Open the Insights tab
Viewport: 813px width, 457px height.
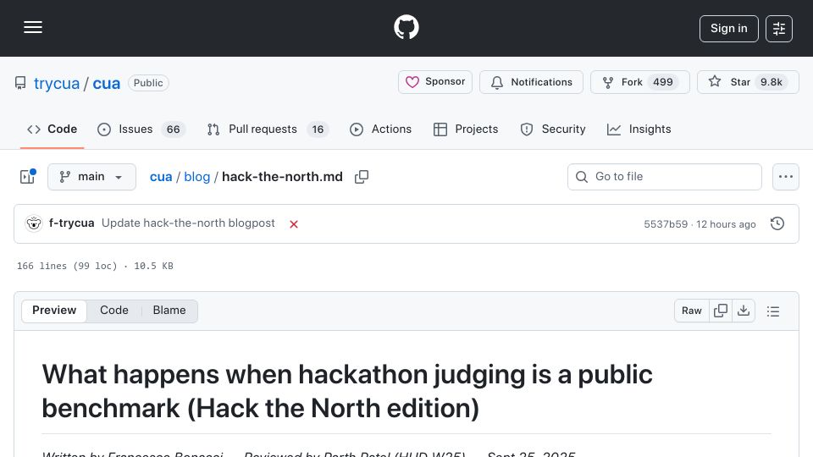click(x=639, y=129)
